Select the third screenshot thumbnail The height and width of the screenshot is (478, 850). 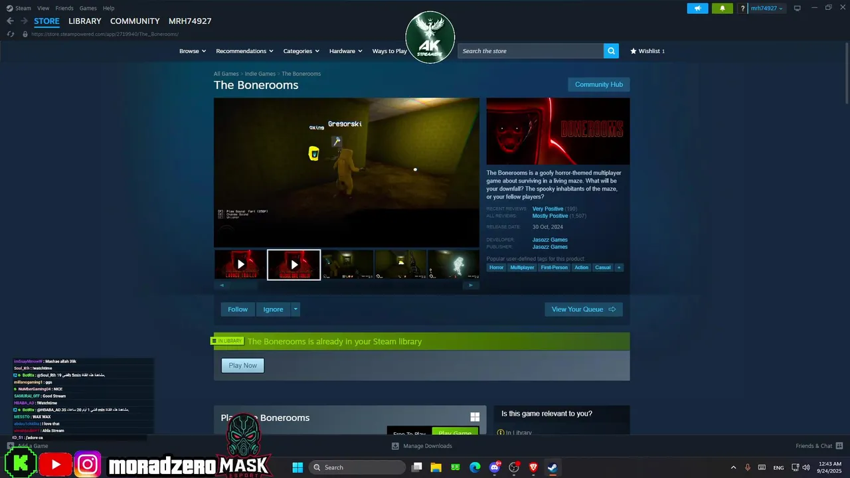(x=347, y=264)
